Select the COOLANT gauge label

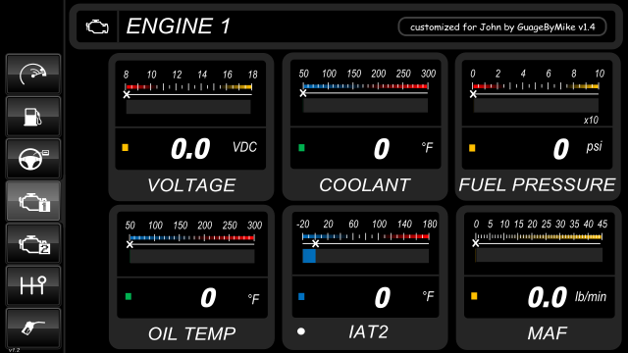(x=364, y=185)
